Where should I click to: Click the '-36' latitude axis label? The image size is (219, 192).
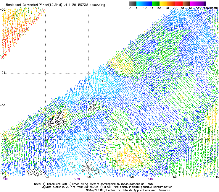point(3,105)
